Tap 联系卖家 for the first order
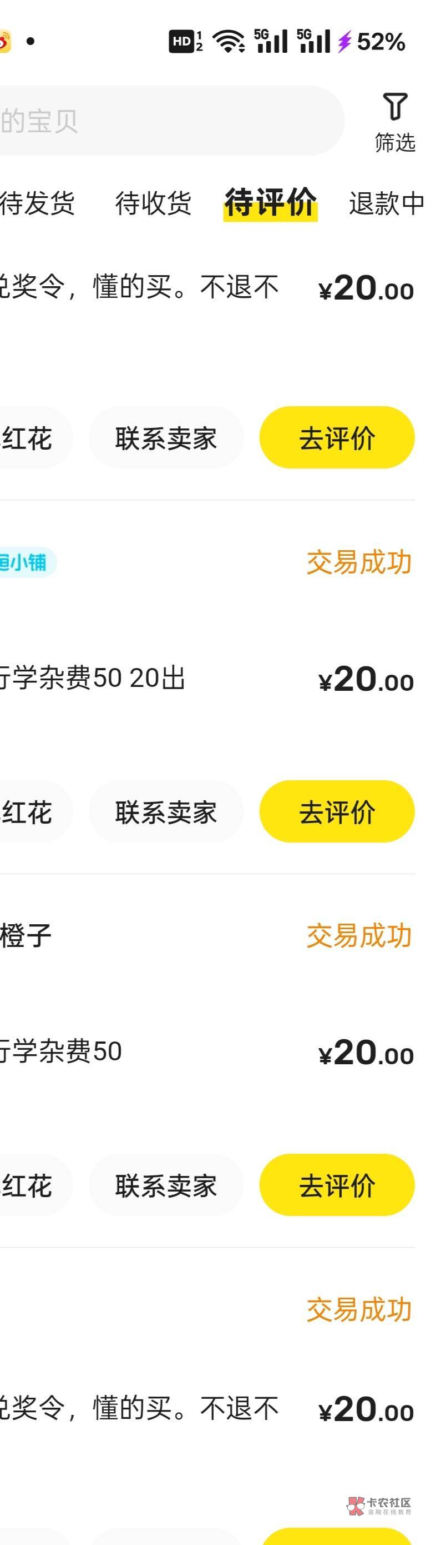This screenshot has width=446, height=1545. pyautogui.click(x=166, y=438)
